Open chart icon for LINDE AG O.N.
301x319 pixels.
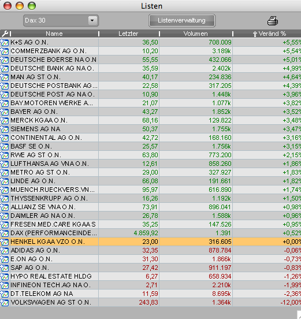coord(5,181)
